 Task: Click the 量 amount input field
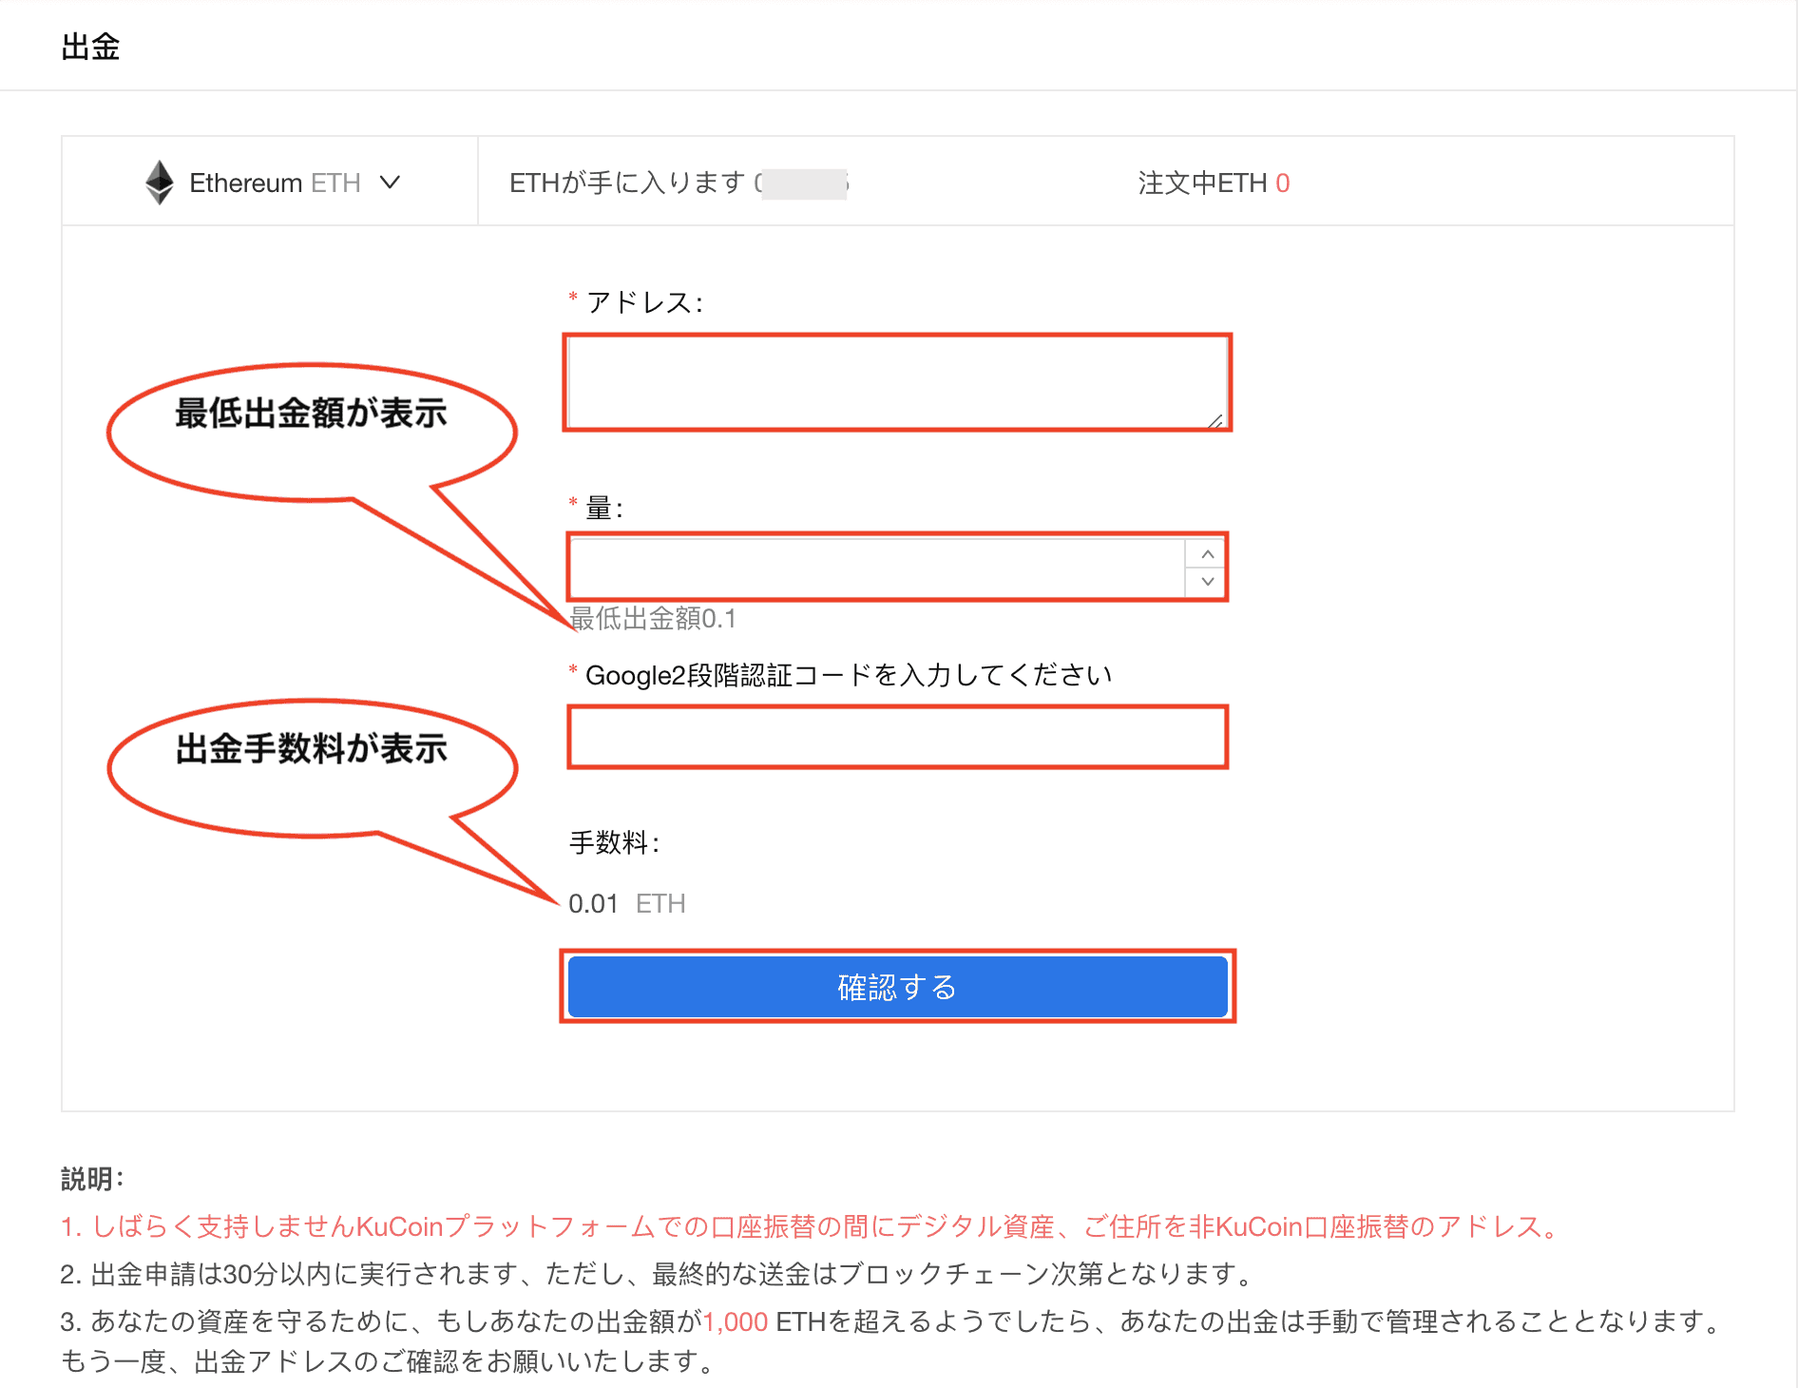876,568
